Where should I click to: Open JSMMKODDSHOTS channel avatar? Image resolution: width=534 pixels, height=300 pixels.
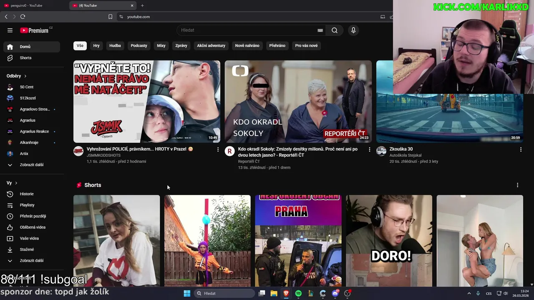(78, 151)
